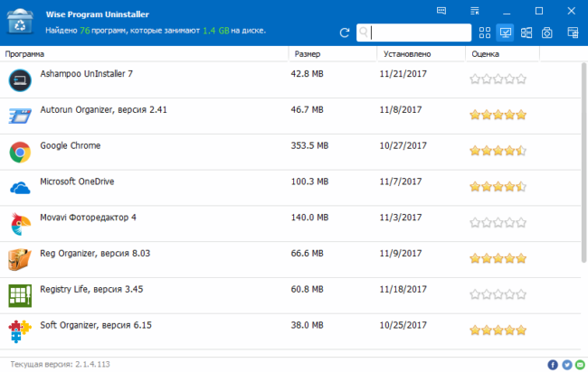The height and width of the screenshot is (372, 588).
Task: Open the custom uninstall window icon
Action: tap(573, 33)
